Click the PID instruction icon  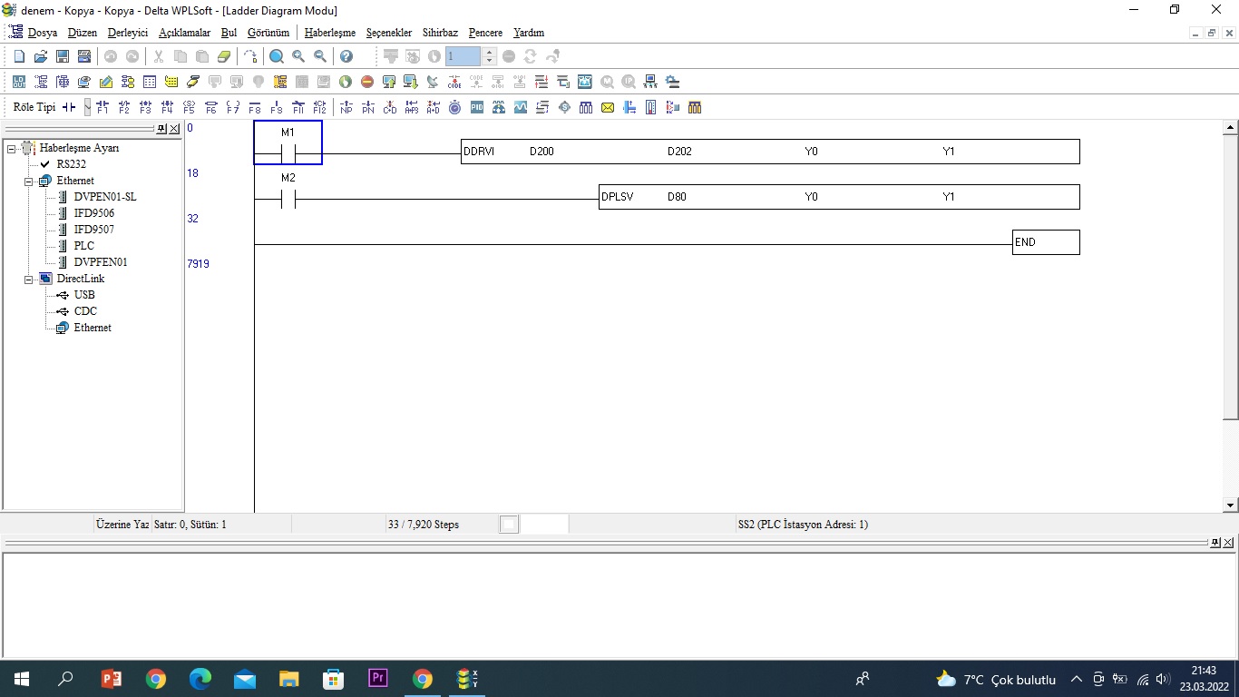click(x=477, y=107)
